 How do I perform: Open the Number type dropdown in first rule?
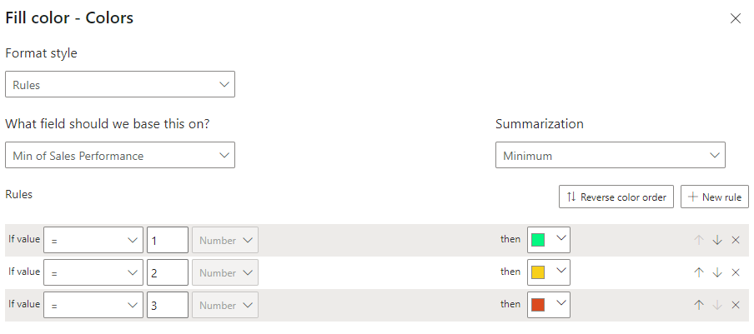225,240
